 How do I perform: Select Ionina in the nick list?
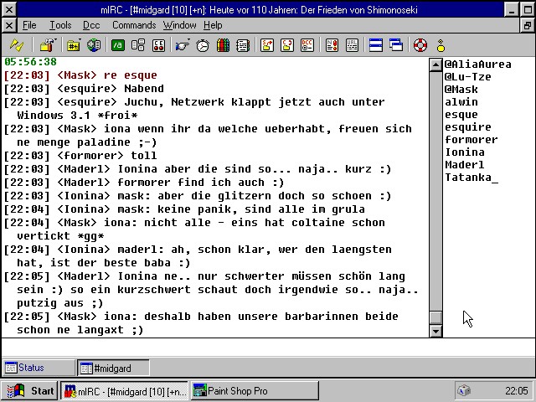tap(465, 152)
